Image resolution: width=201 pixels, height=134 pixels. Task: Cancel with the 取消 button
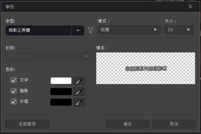(x=174, y=124)
